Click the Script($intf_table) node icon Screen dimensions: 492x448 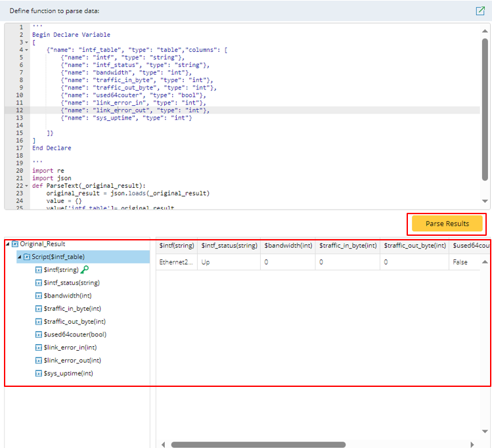(27, 257)
